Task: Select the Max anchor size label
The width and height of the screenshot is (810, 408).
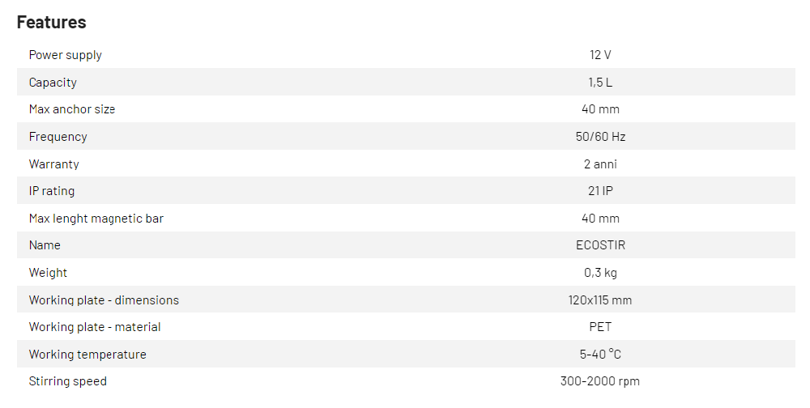Action: click(x=72, y=109)
